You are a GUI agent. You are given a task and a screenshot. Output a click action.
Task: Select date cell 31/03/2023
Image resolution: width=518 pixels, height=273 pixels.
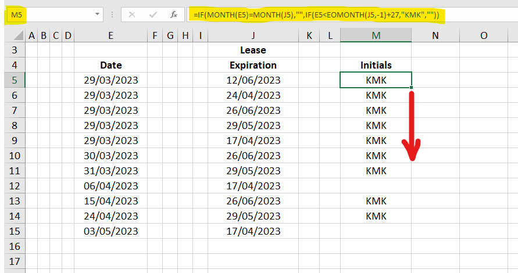click(110, 171)
